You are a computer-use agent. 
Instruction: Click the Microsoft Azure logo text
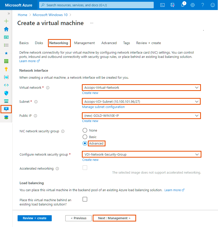[19, 5]
